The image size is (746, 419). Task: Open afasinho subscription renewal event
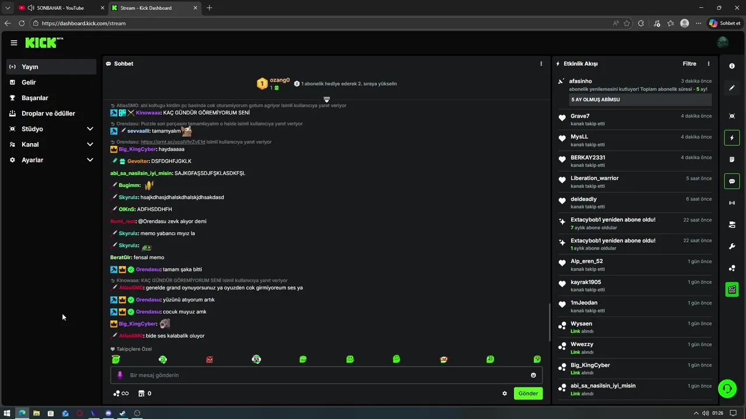[x=634, y=92]
